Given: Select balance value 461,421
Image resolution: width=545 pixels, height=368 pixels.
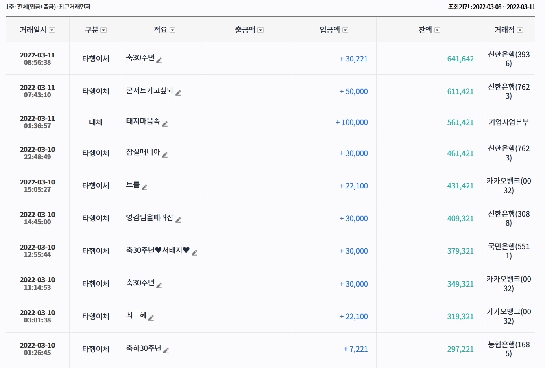Looking at the screenshot, I should pos(460,153).
